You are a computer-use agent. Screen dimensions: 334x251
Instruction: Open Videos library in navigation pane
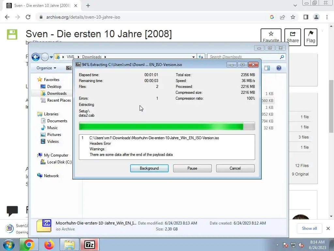(53, 141)
